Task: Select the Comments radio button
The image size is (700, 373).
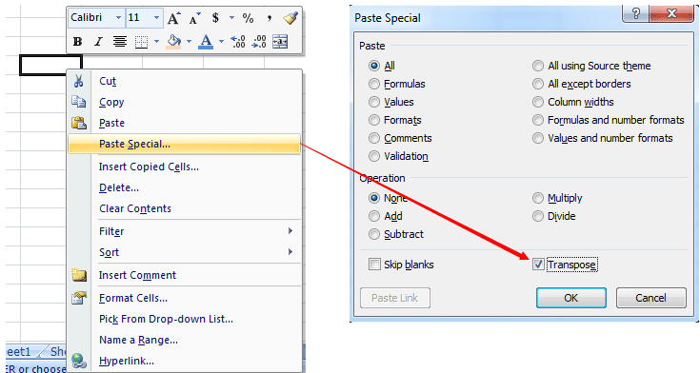Action: tap(374, 138)
